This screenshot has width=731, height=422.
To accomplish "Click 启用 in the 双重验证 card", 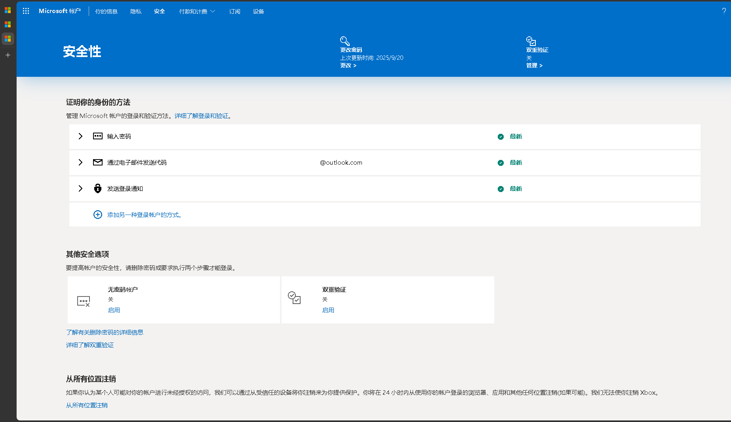I will coord(328,310).
